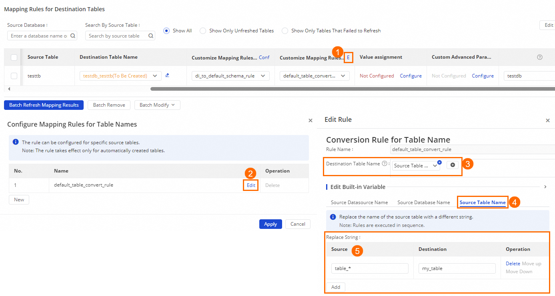555x296 pixels.
Task: Click the help icon beside Destination Table Name label
Action: click(x=385, y=163)
